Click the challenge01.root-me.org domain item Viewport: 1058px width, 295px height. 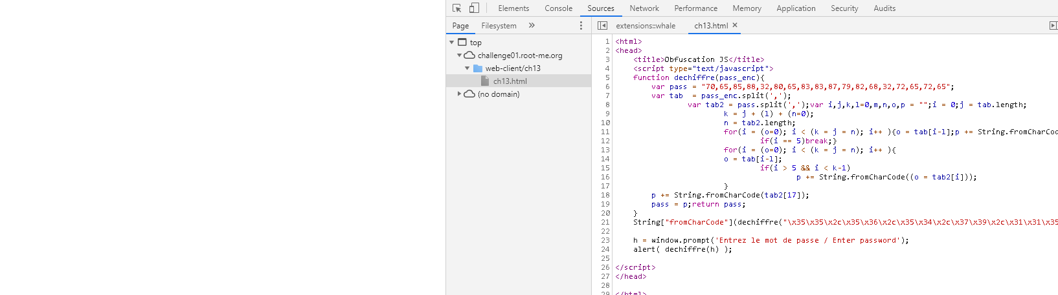(x=520, y=56)
